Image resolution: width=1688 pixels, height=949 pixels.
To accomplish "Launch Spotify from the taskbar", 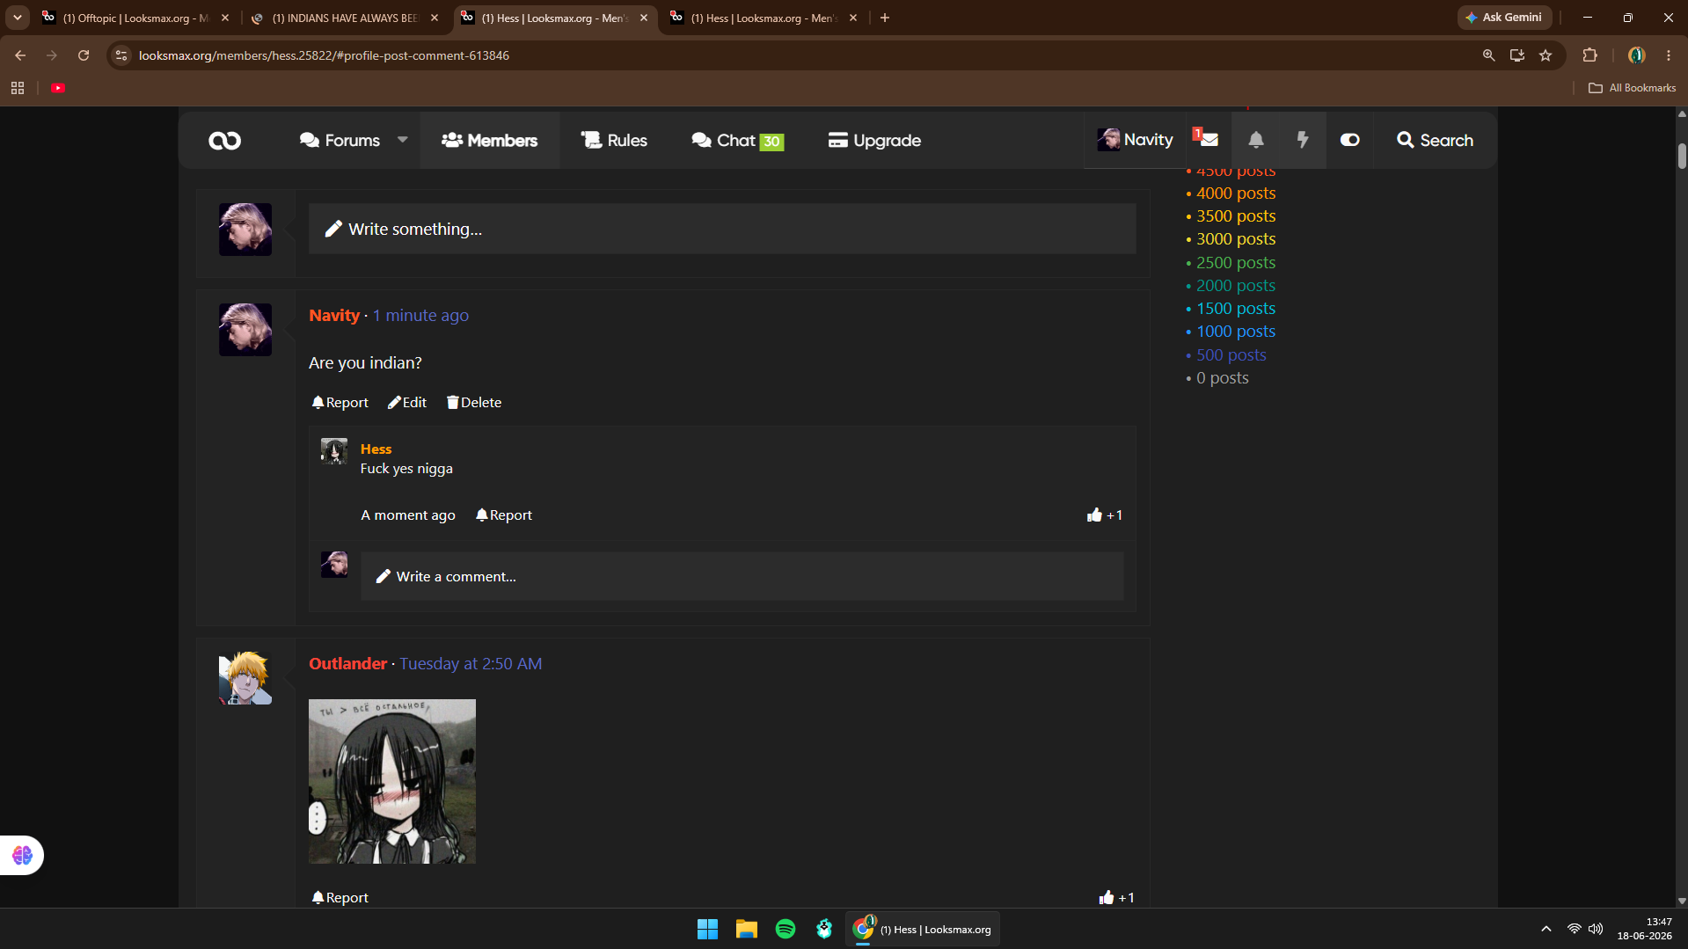I will pyautogui.click(x=786, y=929).
